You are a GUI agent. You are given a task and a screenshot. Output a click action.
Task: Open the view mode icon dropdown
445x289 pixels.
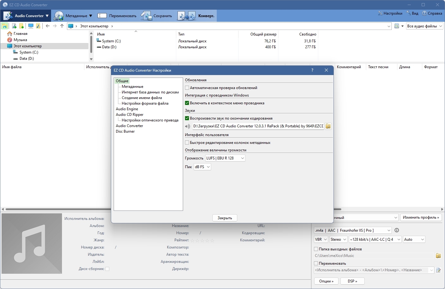[399, 26]
